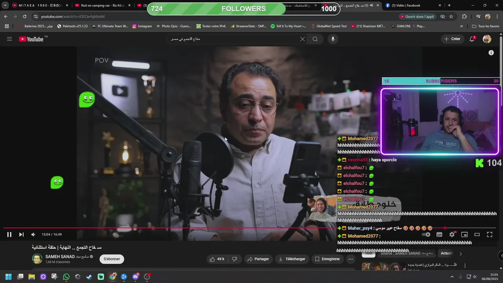Screen dimensions: 503x283
Task: Pause the video playback
Action: click(x=9, y=235)
